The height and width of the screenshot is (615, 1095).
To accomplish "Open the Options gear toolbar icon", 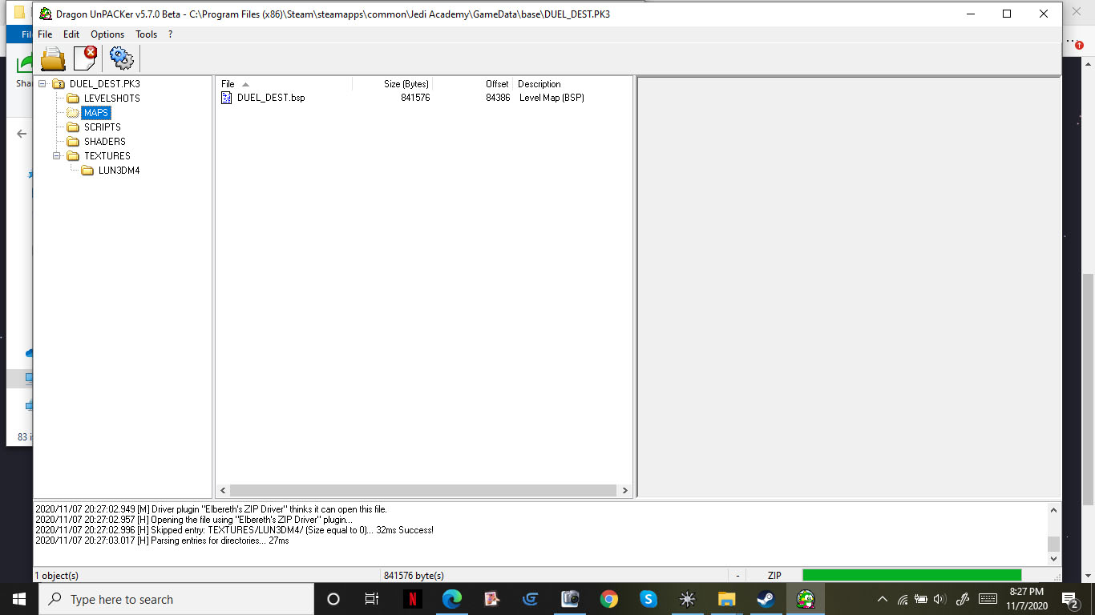I will pos(121,58).
